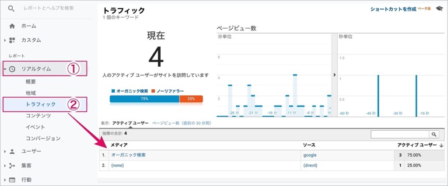Click the ソース column header
Viewport: 448px width, 186px height.
[309, 145]
